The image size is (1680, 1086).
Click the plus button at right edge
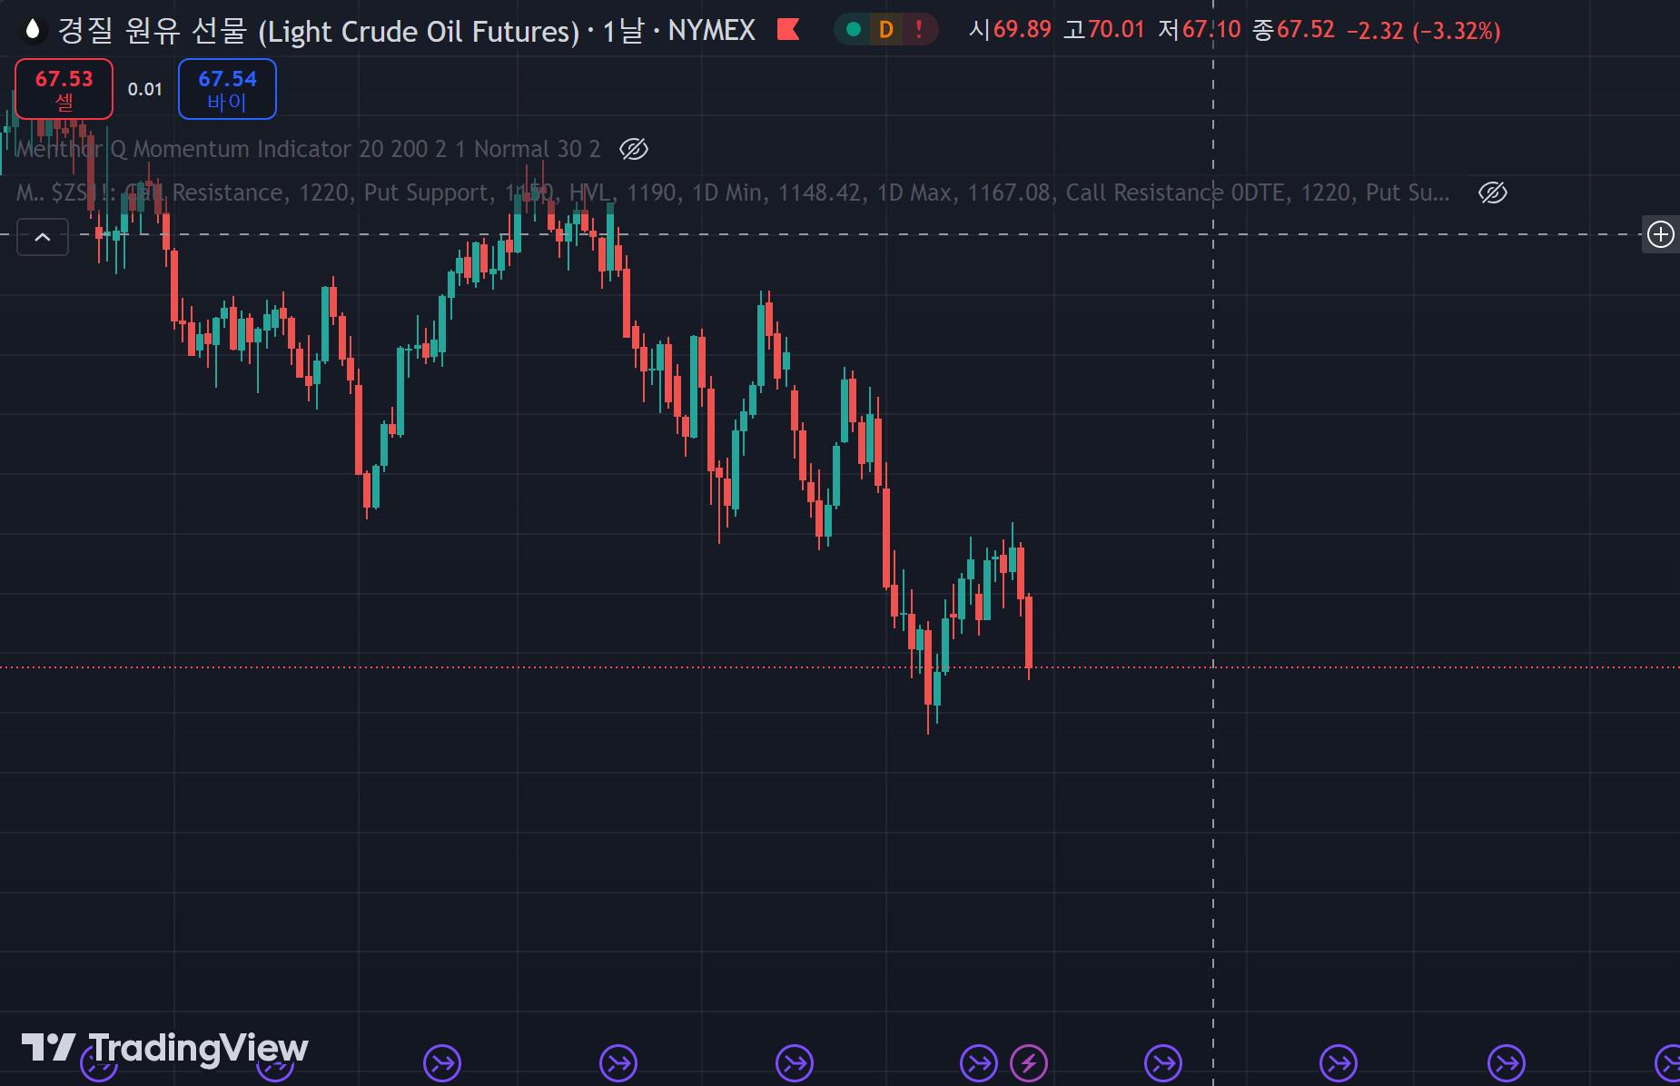pos(1661,235)
